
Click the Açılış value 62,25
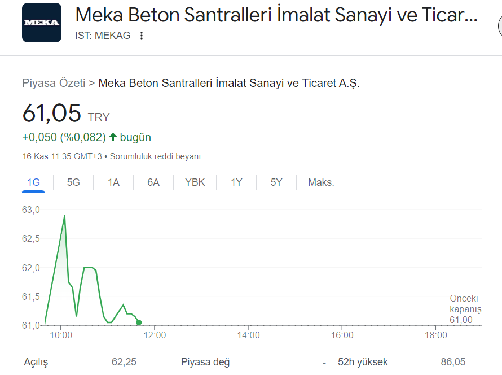click(x=124, y=362)
